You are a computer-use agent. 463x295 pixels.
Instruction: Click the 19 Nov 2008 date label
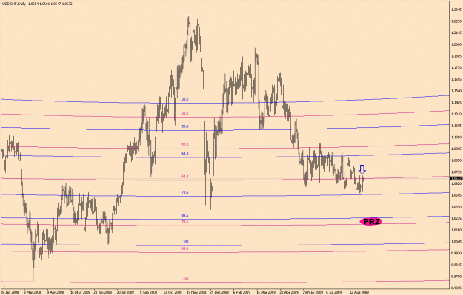point(196,292)
